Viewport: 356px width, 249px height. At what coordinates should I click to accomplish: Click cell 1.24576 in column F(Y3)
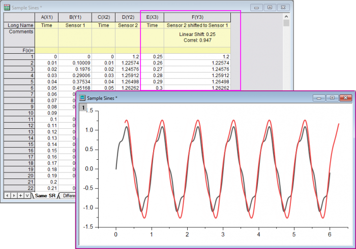[197, 69]
